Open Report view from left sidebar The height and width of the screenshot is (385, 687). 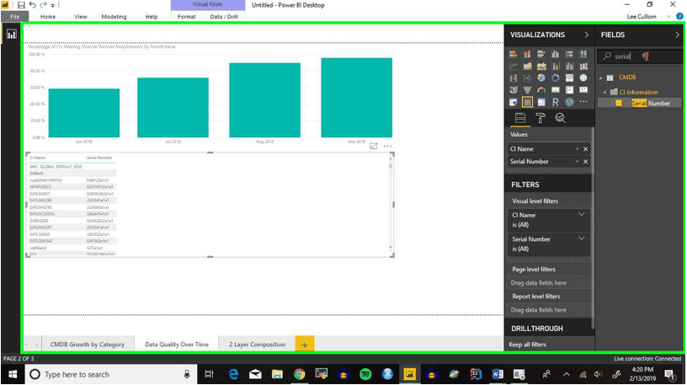pyautogui.click(x=12, y=35)
